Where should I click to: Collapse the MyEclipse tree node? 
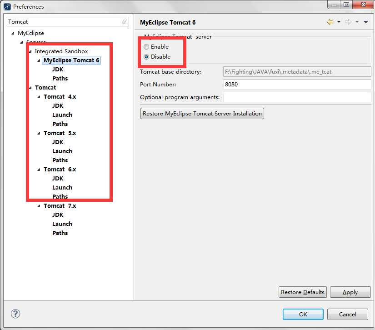coord(13,33)
